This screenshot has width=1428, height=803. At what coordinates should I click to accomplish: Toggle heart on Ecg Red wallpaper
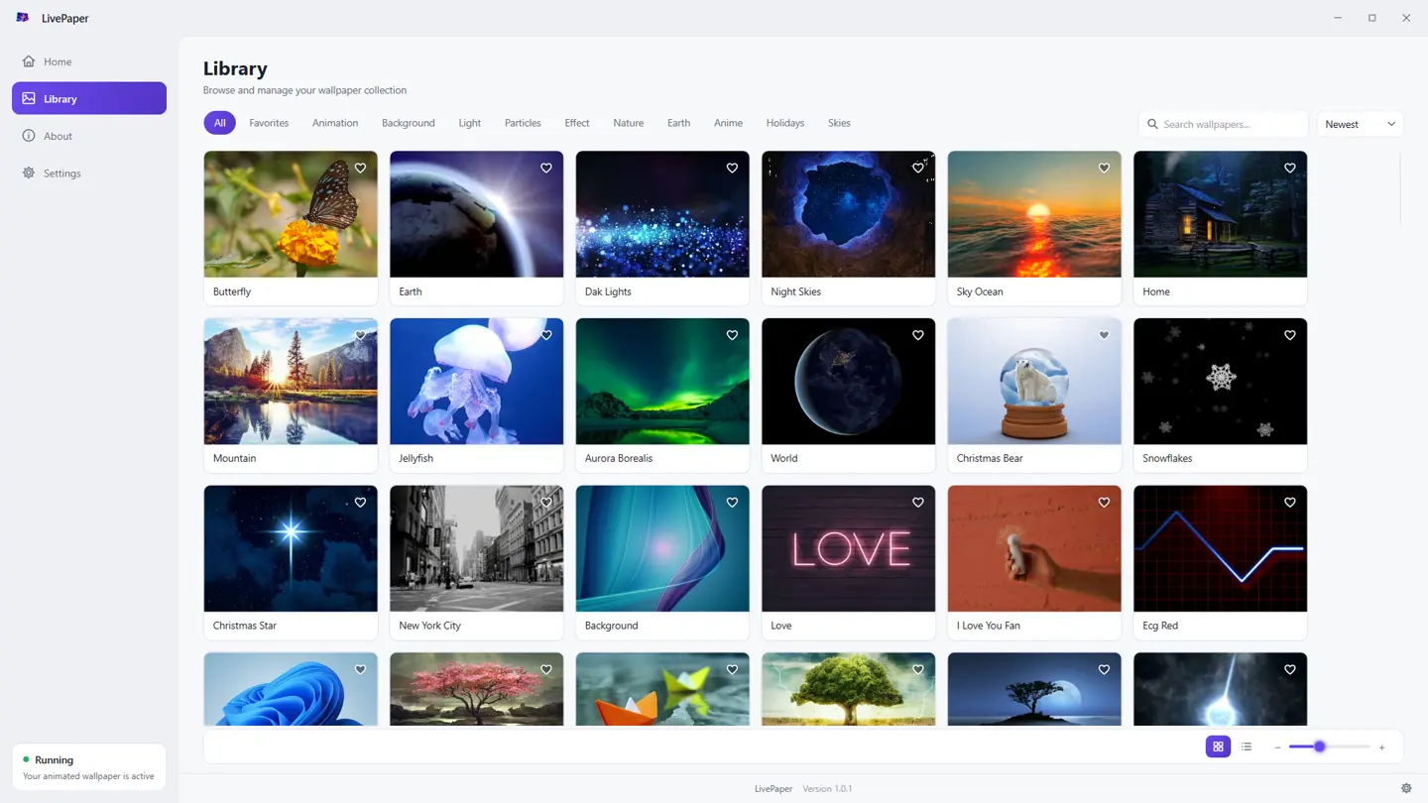tap(1290, 503)
